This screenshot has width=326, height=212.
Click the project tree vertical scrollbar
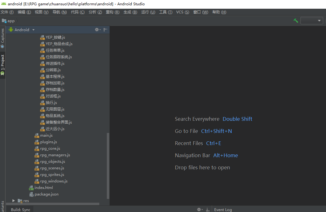pyautogui.click(x=108, y=166)
